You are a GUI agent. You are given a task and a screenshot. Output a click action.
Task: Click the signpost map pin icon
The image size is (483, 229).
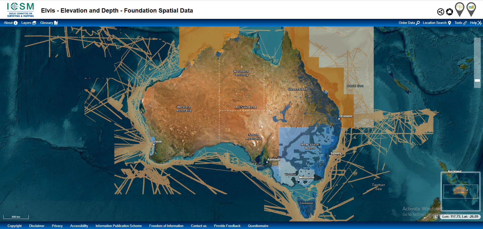(460, 9)
